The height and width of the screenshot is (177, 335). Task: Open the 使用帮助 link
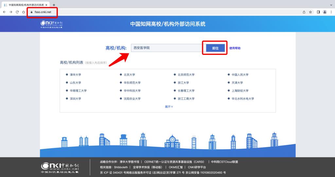coord(235,48)
